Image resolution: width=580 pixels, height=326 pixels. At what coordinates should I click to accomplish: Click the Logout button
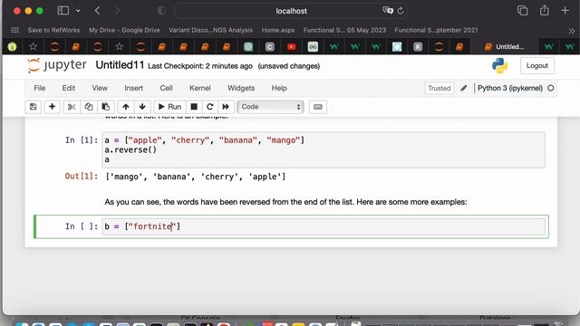coord(537,65)
